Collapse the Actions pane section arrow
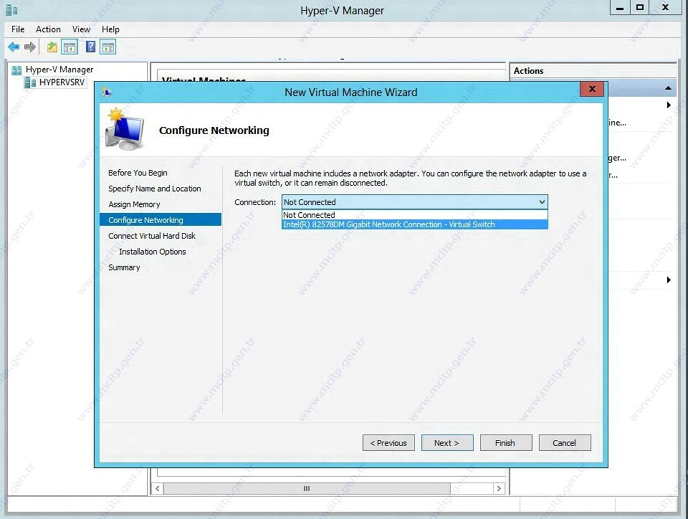Image resolution: width=688 pixels, height=519 pixels. 668,88
